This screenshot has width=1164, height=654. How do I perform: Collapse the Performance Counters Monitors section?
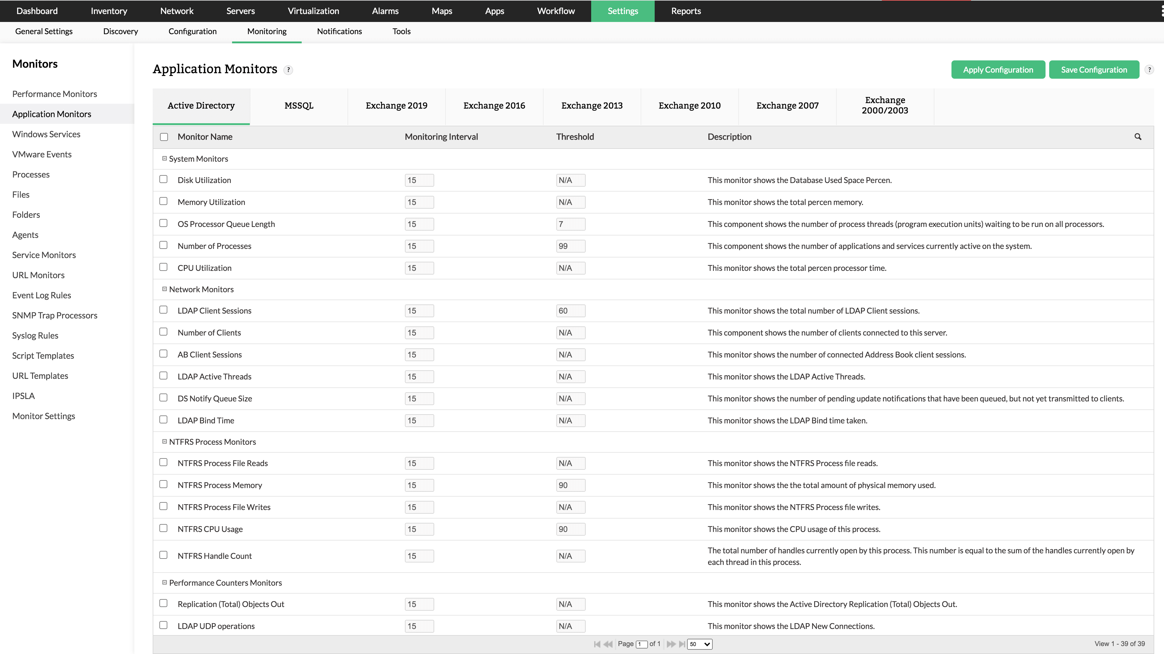(x=164, y=582)
